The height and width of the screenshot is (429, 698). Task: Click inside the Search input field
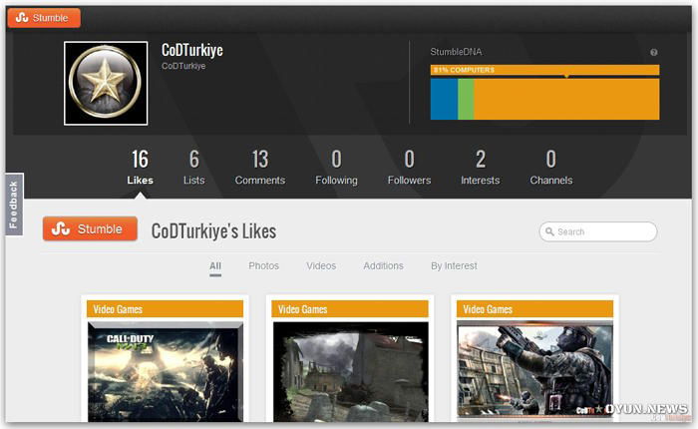click(x=598, y=231)
